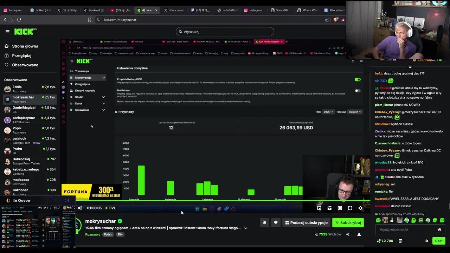Turn on notifications with bell icon
The image size is (450, 253).
pos(264,222)
